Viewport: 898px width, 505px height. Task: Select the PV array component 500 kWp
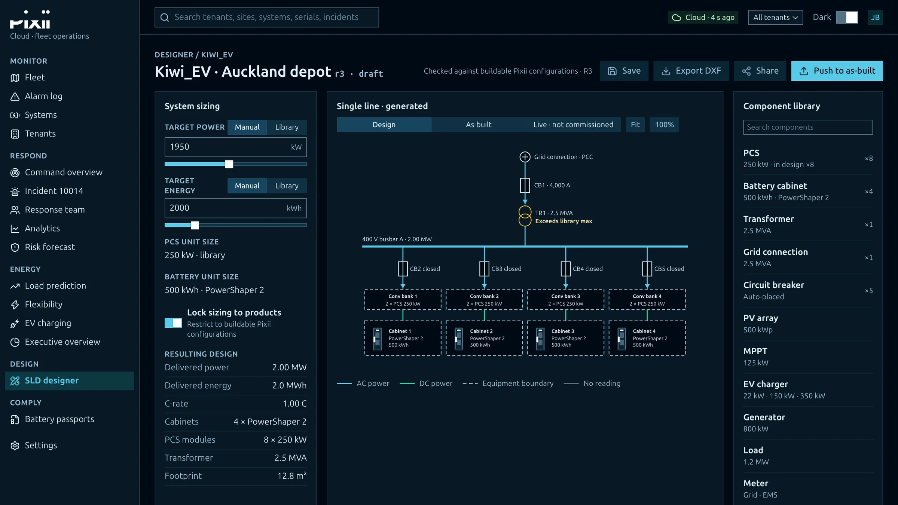[808, 324]
